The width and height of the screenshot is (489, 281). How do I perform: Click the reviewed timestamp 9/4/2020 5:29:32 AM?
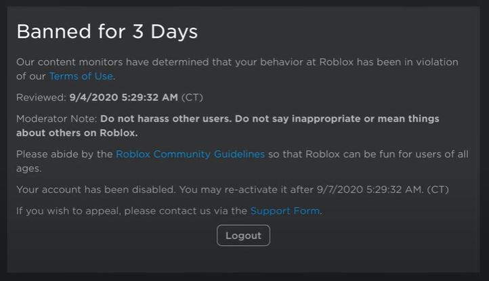123,98
